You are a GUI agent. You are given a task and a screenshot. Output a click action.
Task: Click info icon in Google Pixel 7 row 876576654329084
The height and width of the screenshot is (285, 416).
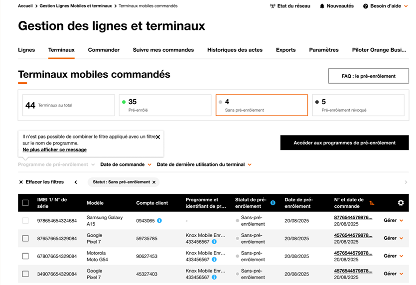(214, 242)
